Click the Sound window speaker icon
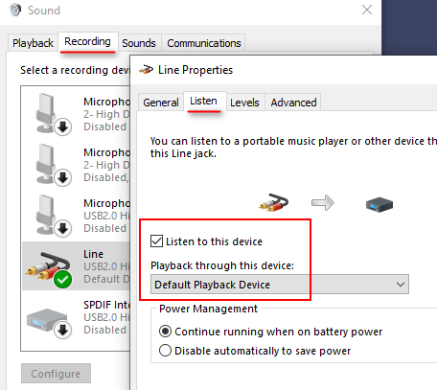This screenshot has width=437, height=390. click(14, 10)
